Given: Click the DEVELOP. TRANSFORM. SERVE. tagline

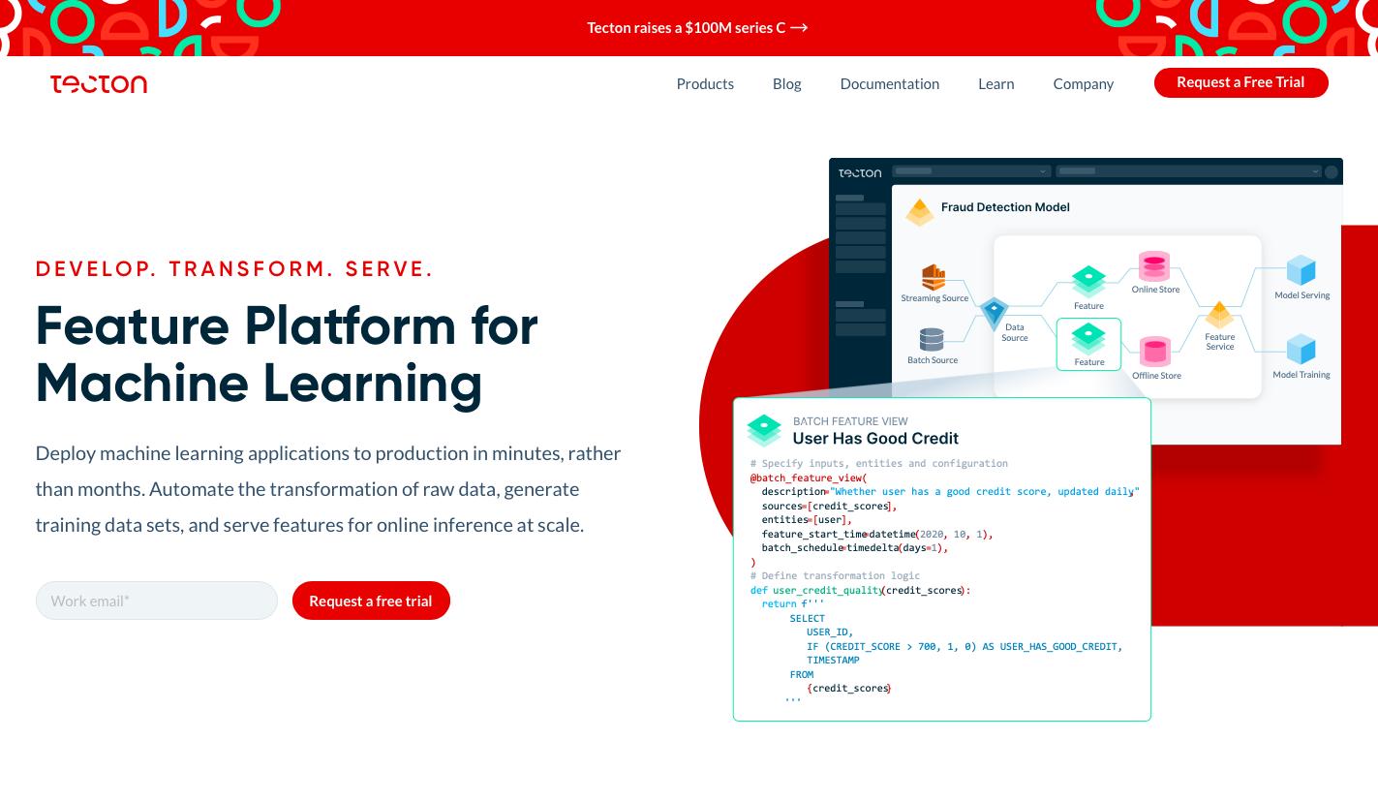Looking at the screenshot, I should click(x=234, y=269).
